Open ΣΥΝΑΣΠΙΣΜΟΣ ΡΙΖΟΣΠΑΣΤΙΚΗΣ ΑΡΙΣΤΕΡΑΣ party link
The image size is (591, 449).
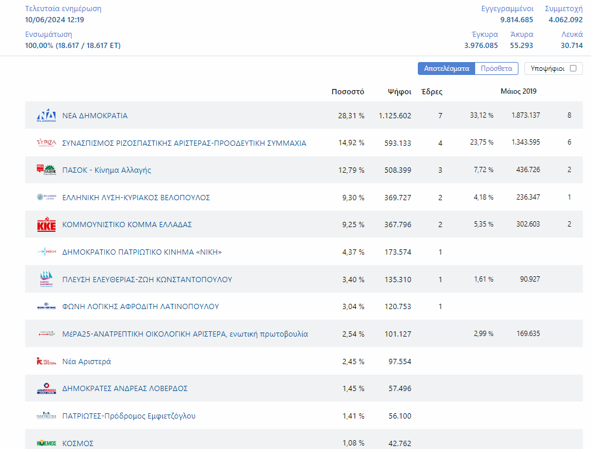(184, 143)
